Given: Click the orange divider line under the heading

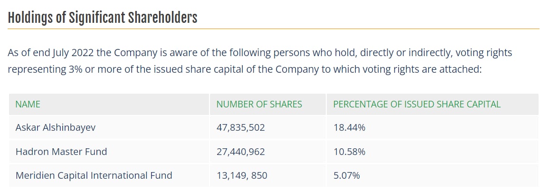Looking at the screenshot, I should click(273, 29).
